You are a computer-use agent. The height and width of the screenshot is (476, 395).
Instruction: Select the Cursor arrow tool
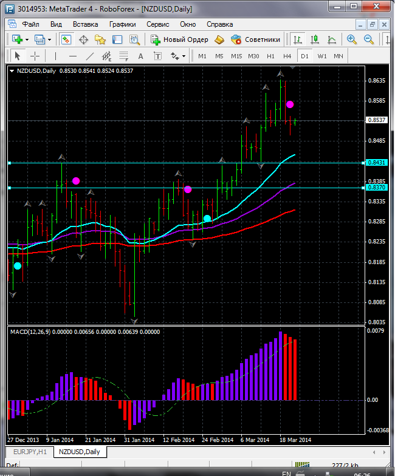click(17, 56)
